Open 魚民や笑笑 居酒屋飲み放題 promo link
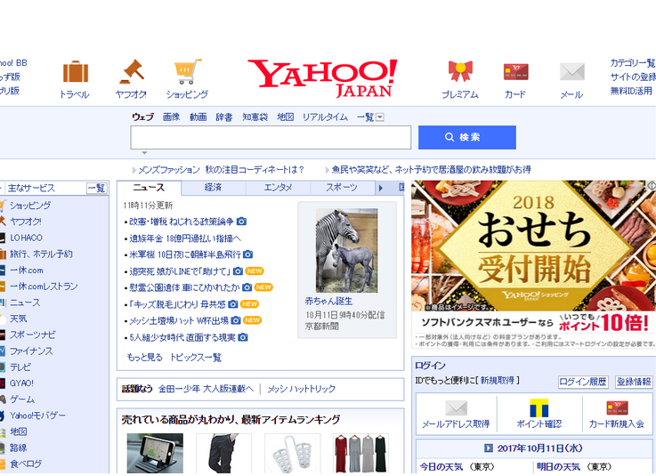 (x=432, y=169)
